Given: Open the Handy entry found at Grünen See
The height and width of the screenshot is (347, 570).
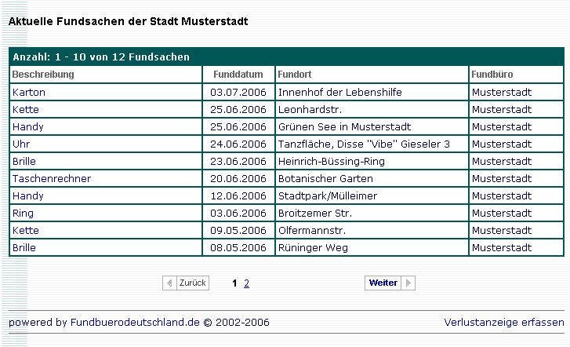Looking at the screenshot, I should 28,127.
